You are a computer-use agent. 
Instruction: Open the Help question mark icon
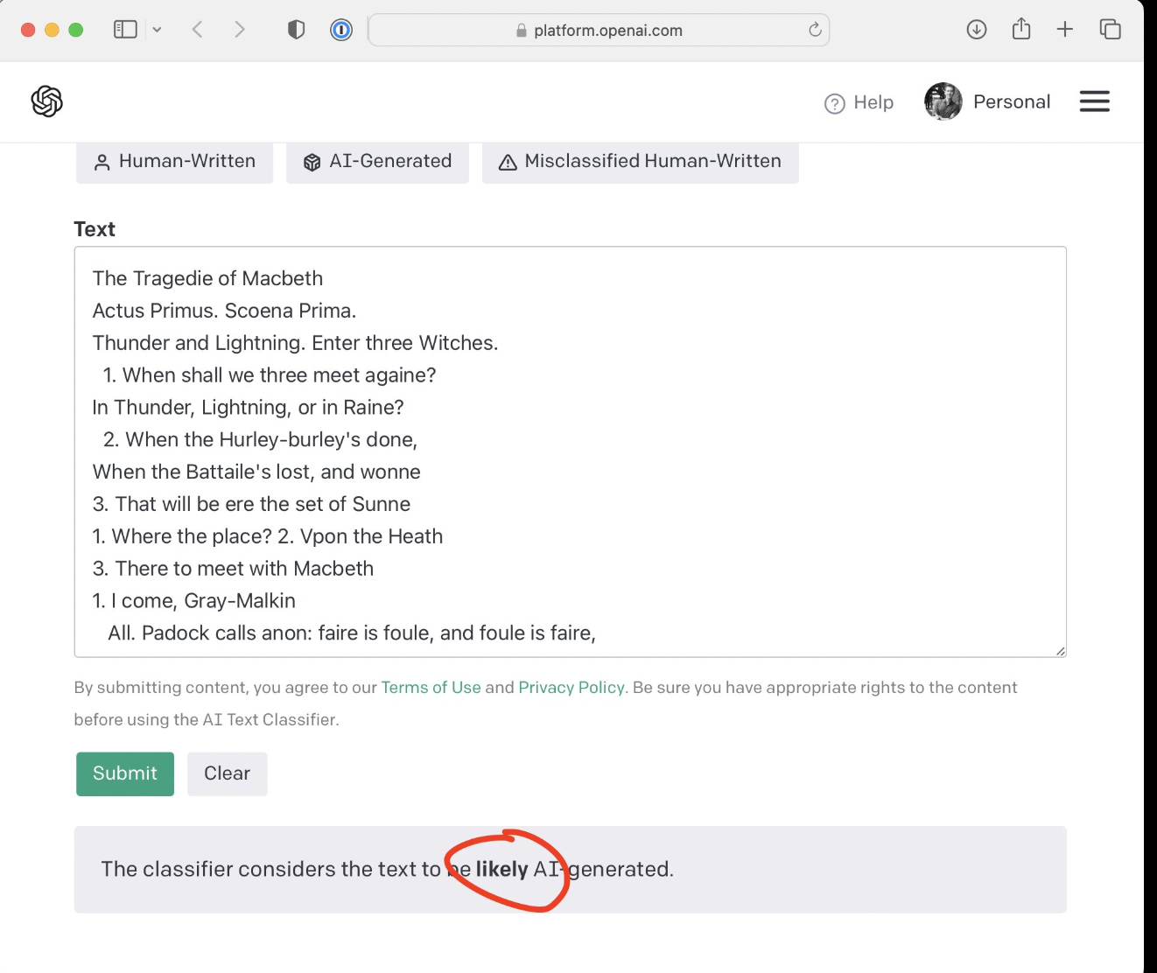[x=835, y=103]
